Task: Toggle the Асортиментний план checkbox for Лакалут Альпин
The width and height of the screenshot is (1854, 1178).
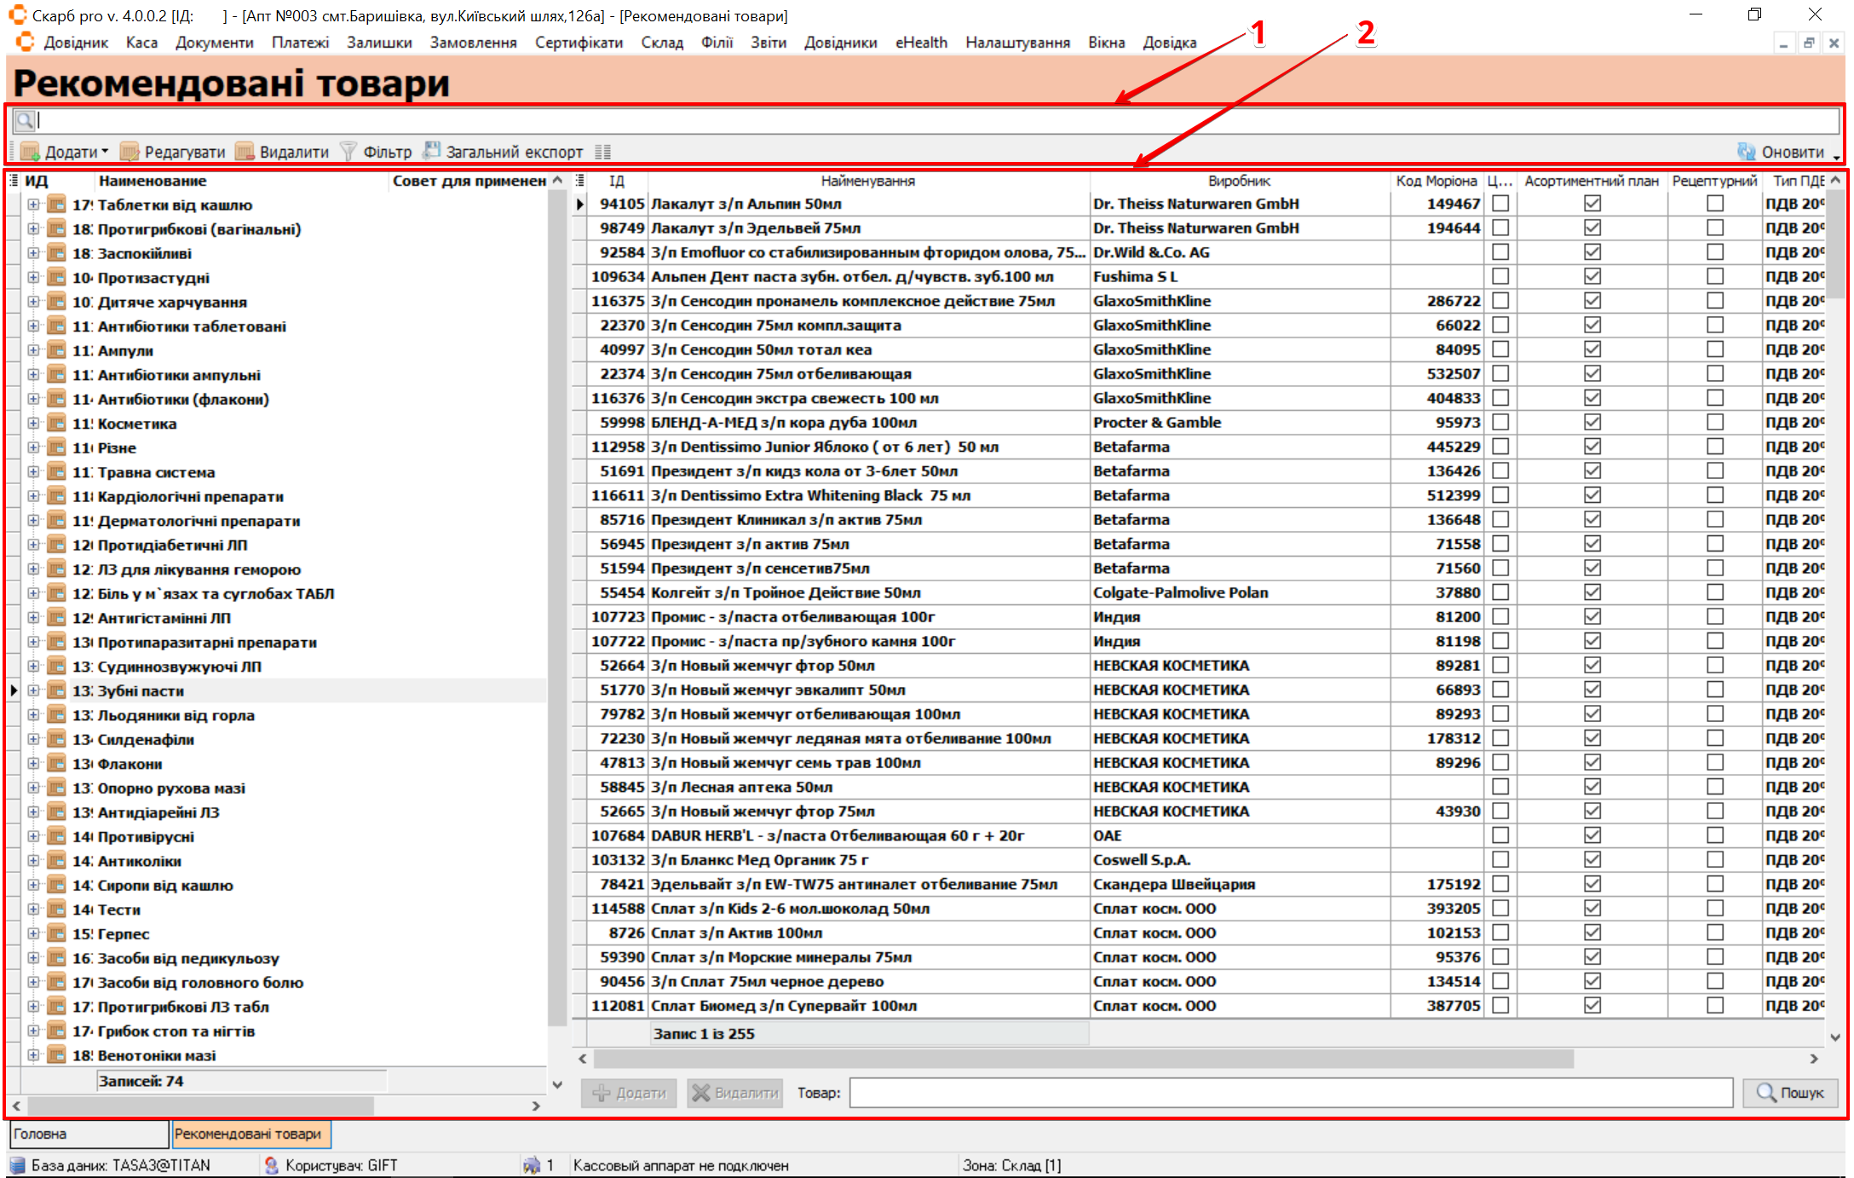Action: coord(1592,204)
